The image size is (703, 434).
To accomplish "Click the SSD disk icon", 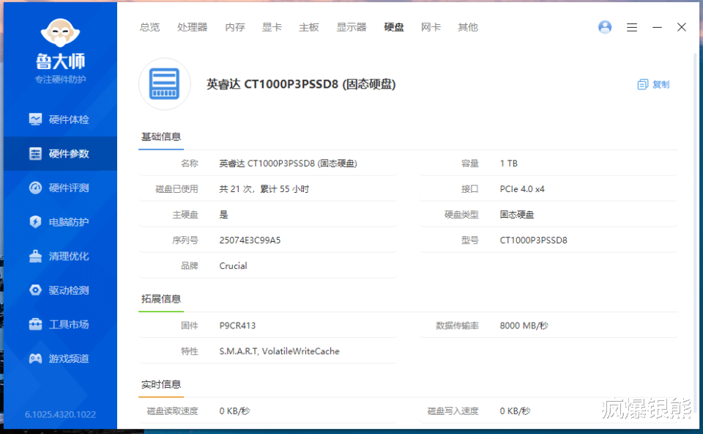I will pyautogui.click(x=165, y=84).
